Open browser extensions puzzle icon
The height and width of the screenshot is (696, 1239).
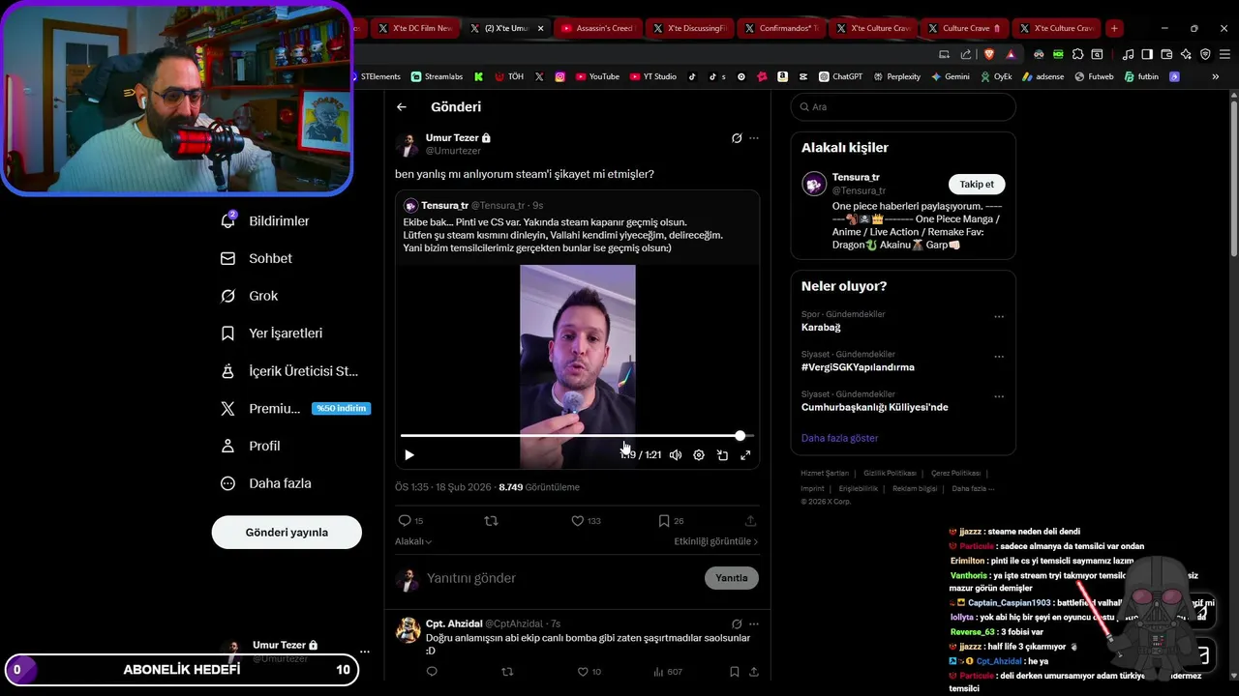click(1076, 54)
